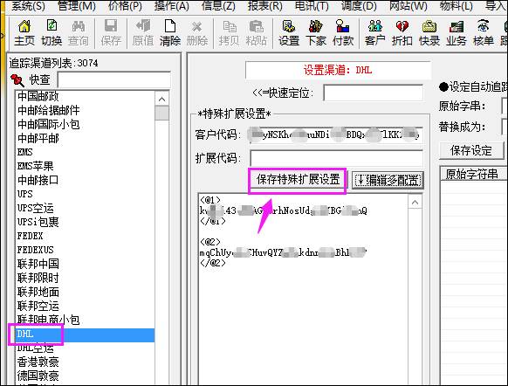Go to 主页 home toolbar icon
Viewport: 508px width, 386px height.
tap(24, 32)
